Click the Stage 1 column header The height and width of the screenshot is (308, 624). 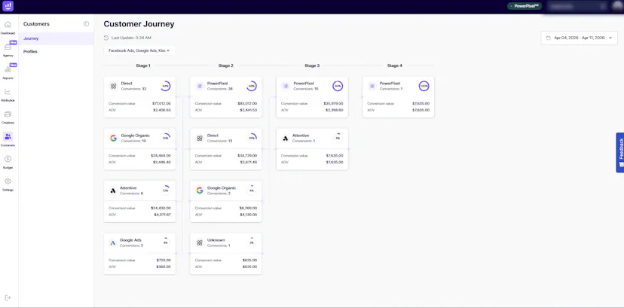tap(143, 66)
